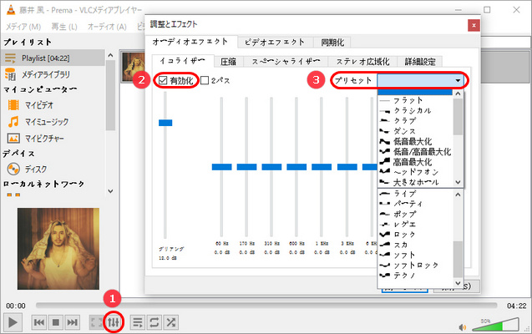This screenshot has width=532, height=334.
Task: Choose the ライブ preset
Action: 415,194
